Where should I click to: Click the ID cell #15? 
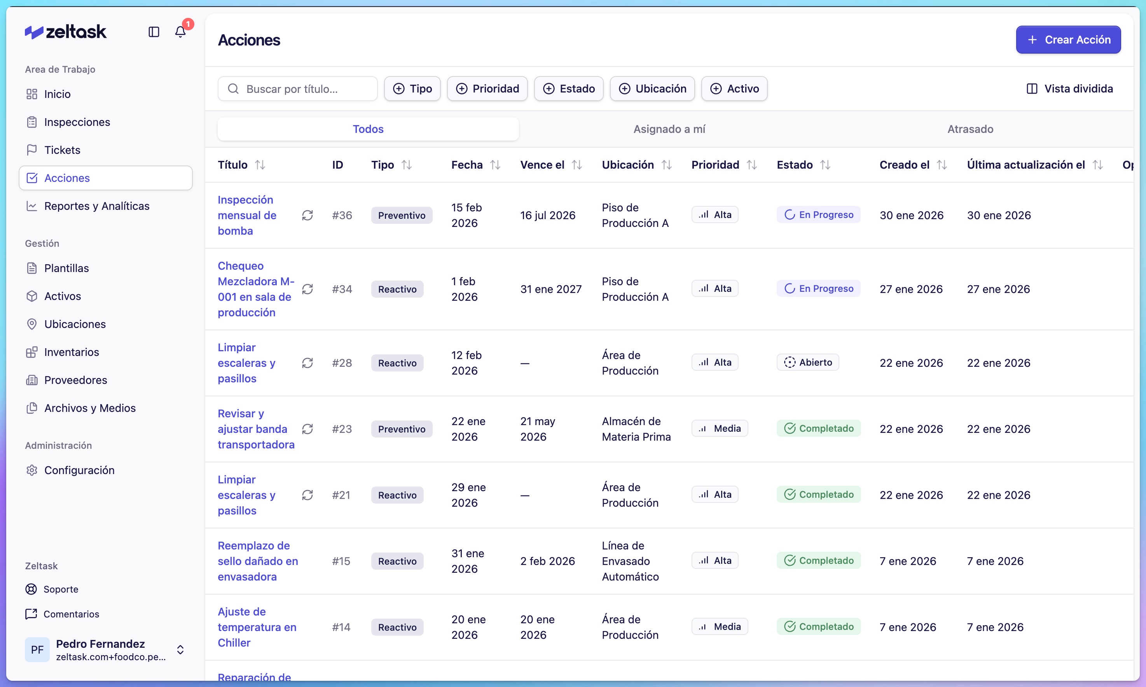[341, 561]
